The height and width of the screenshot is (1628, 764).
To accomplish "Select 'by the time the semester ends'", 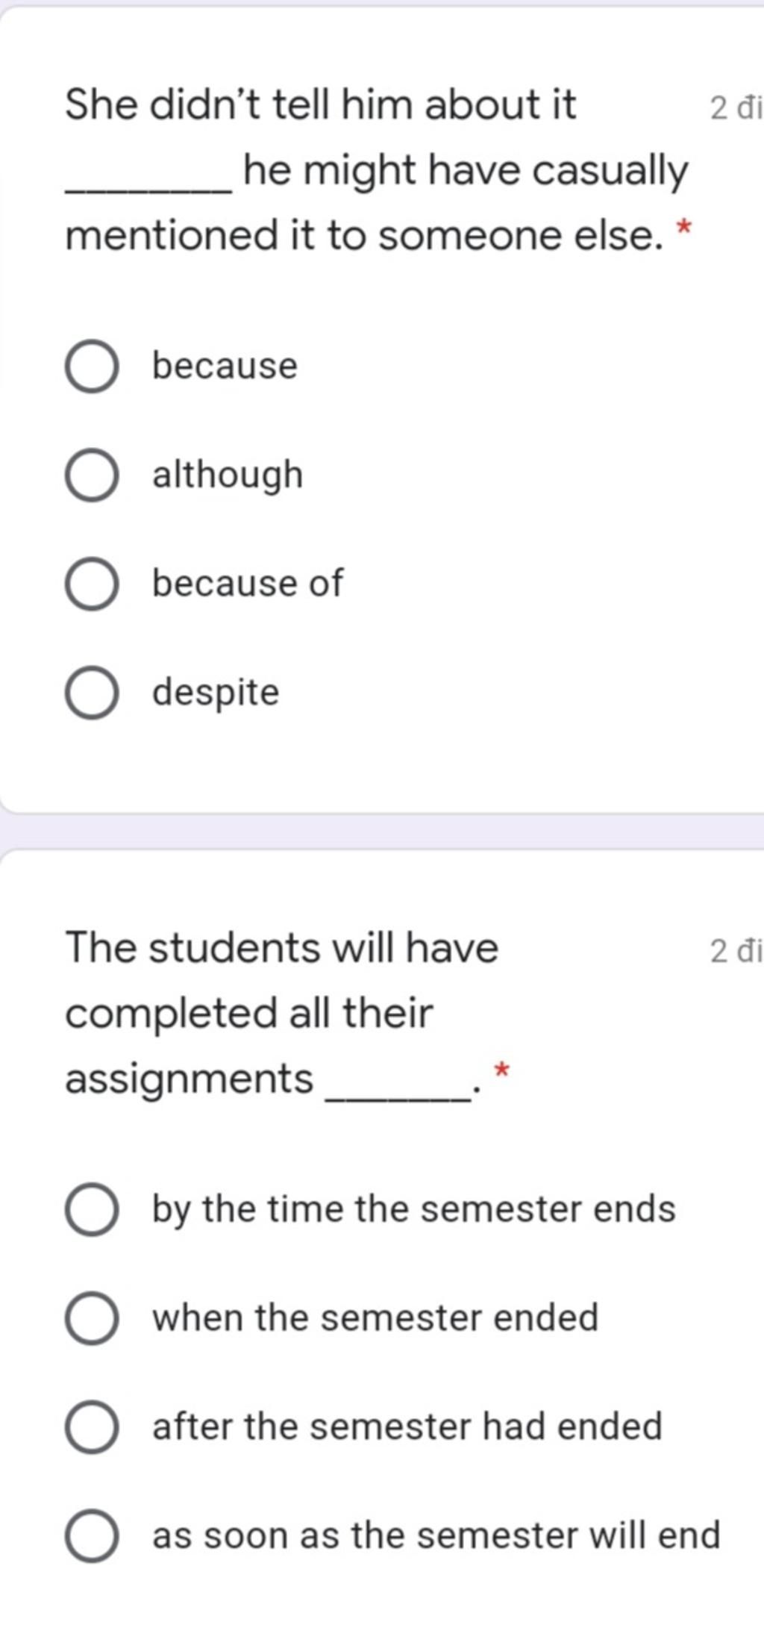I will tap(92, 1210).
